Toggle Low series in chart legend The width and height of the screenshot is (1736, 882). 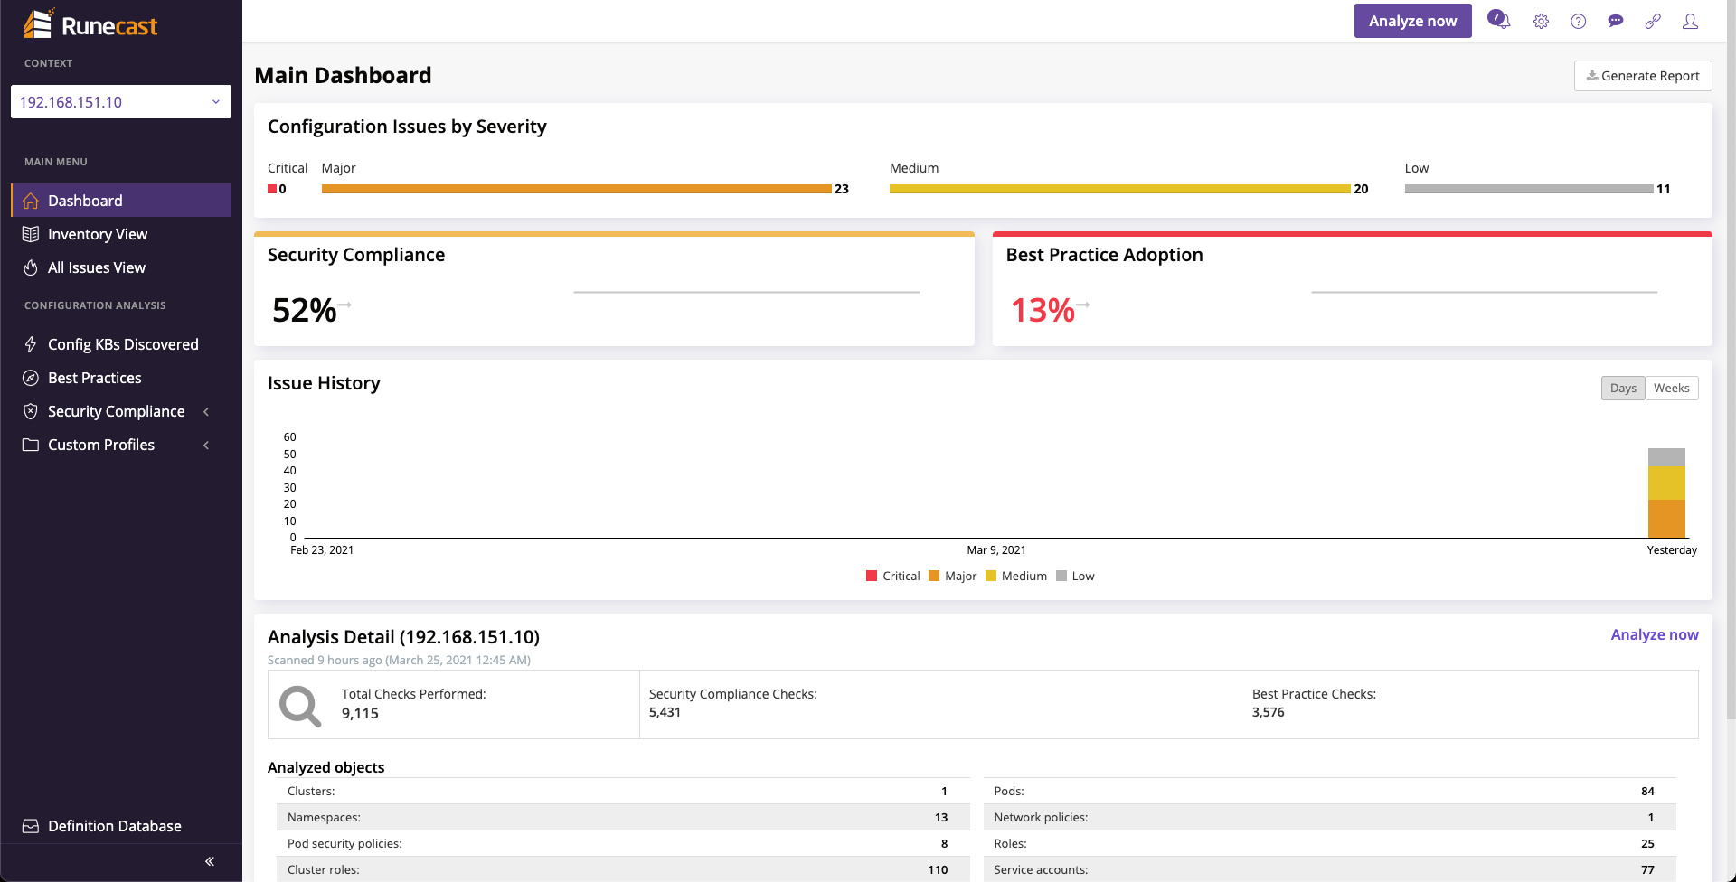pos(1075,576)
